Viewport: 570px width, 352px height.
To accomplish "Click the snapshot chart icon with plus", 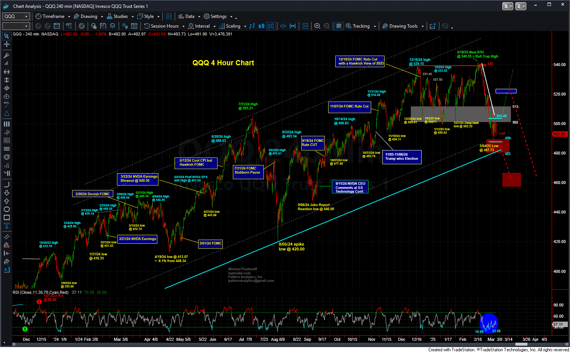I will [x=433, y=26].
